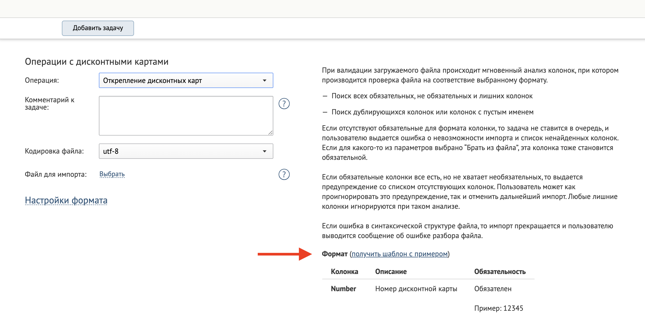
Task: Click the Описание table header
Action: [391, 272]
